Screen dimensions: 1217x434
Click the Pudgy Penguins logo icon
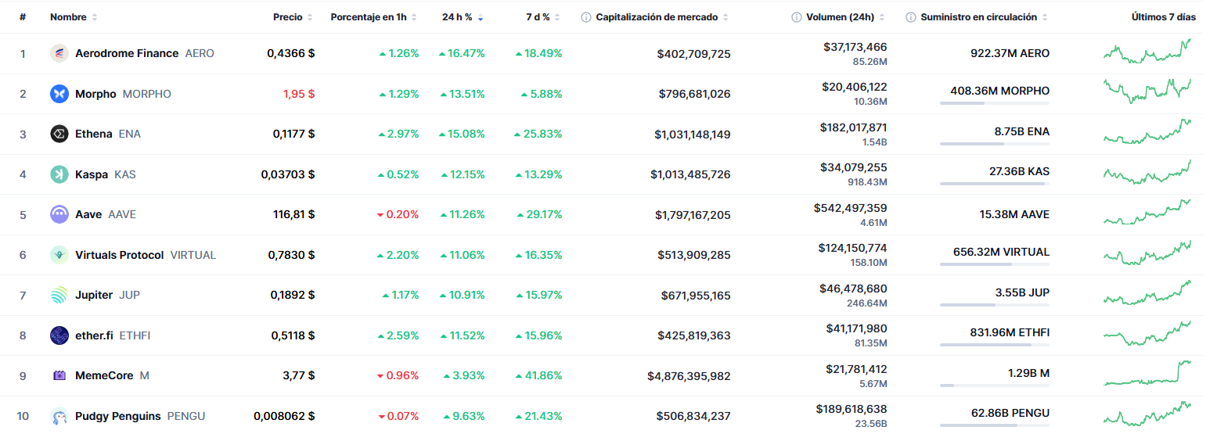click(59, 416)
